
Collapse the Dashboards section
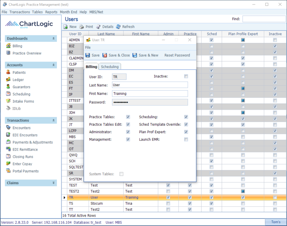pos(53,38)
